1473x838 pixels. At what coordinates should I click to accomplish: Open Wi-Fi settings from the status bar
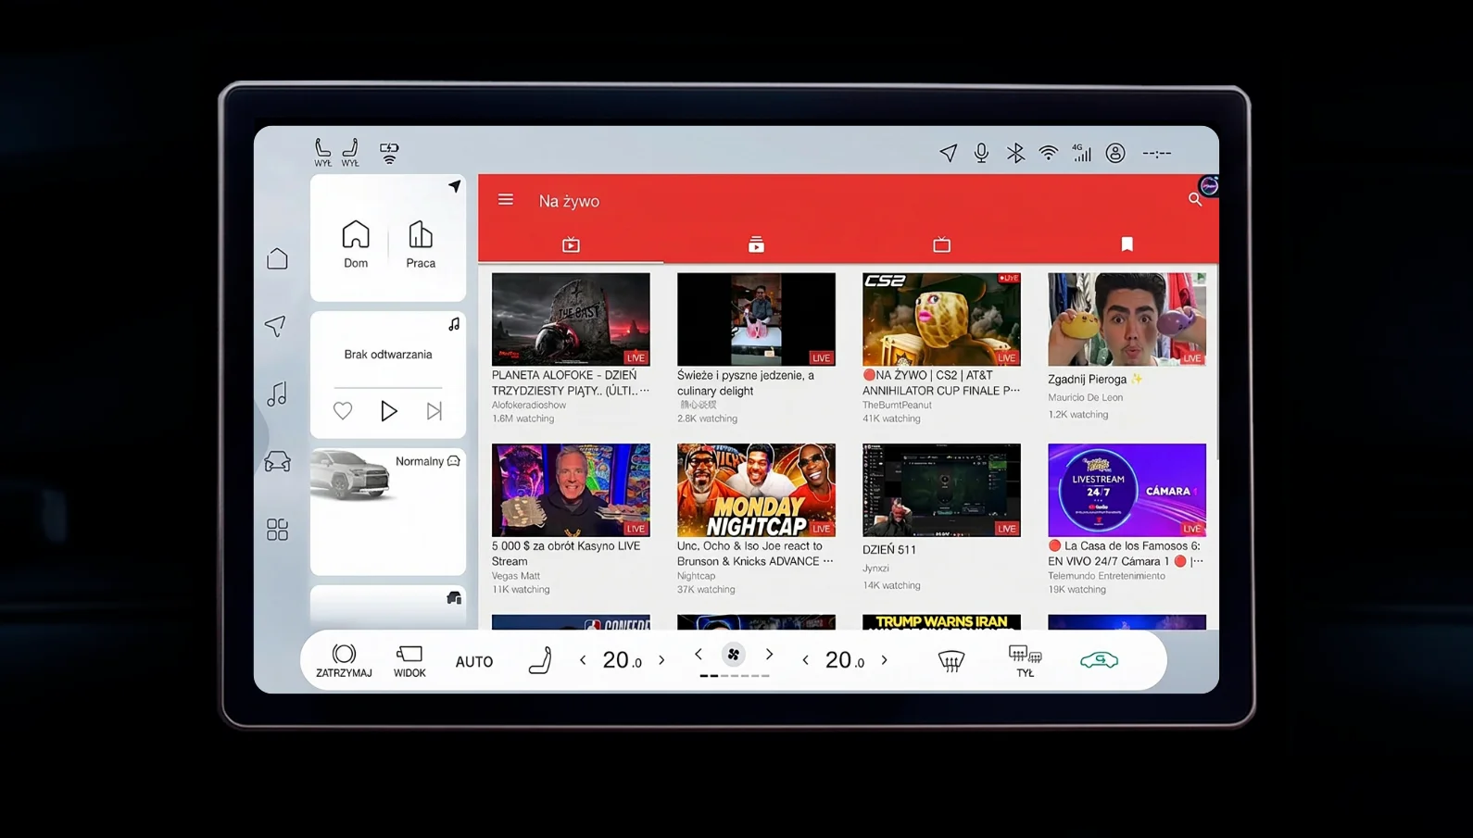pyautogui.click(x=1048, y=153)
